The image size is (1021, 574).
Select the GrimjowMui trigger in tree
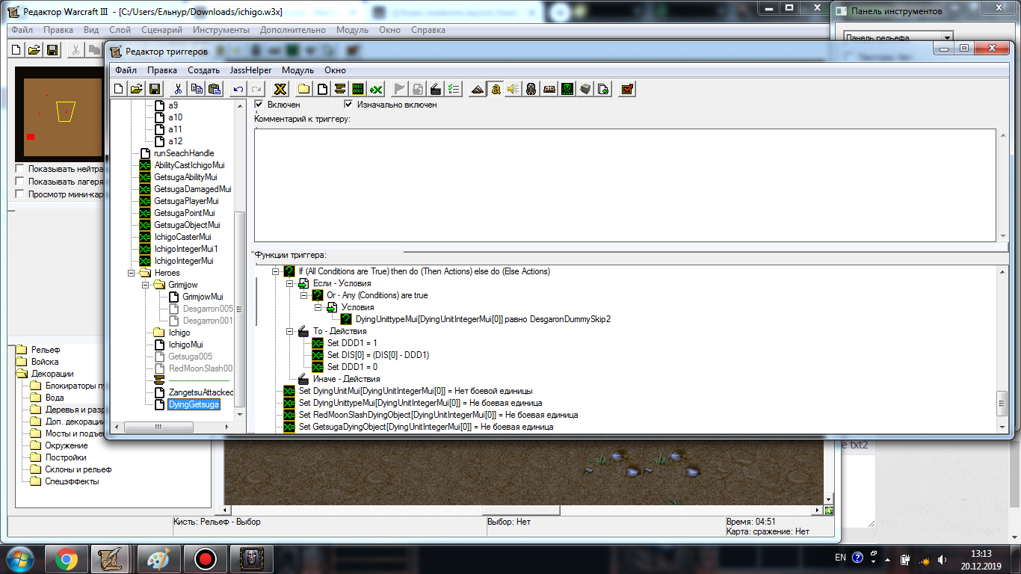[203, 297]
